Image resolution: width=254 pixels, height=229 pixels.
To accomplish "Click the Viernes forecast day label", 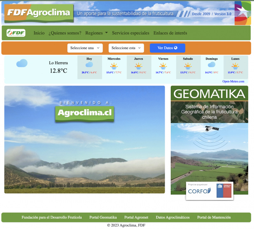I will (x=163, y=59).
